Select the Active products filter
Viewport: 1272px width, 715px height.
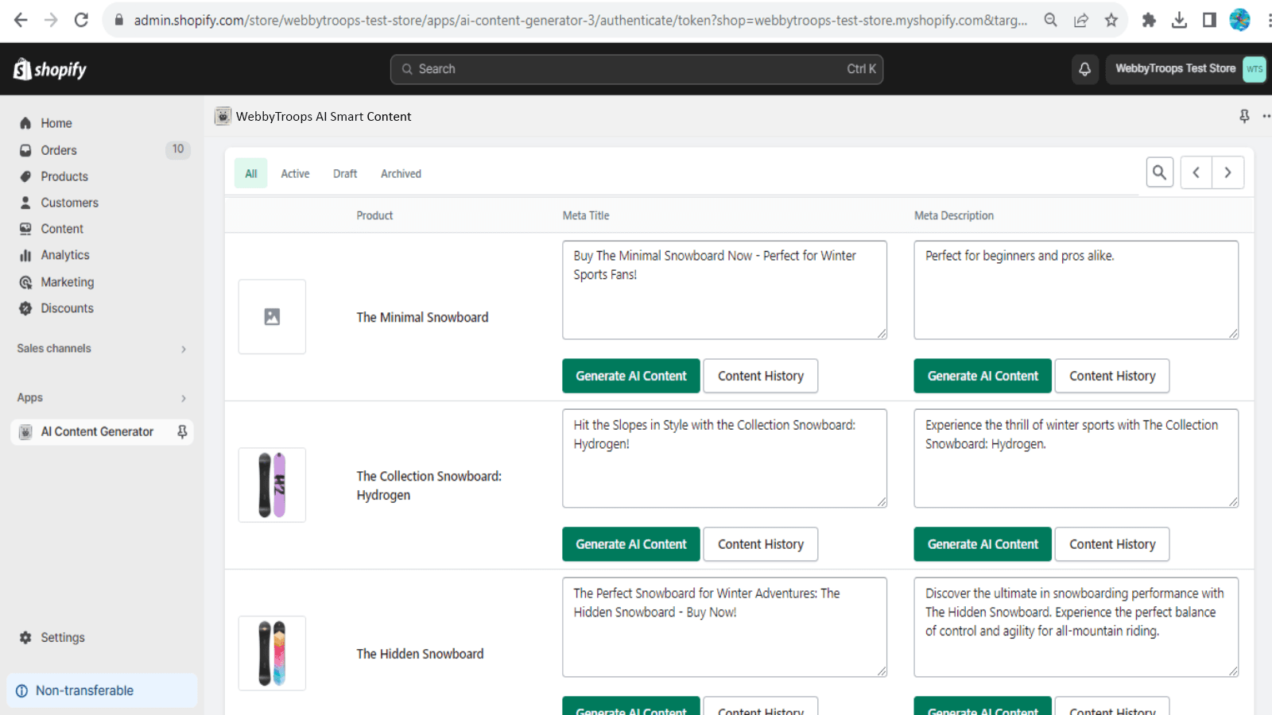tap(295, 173)
